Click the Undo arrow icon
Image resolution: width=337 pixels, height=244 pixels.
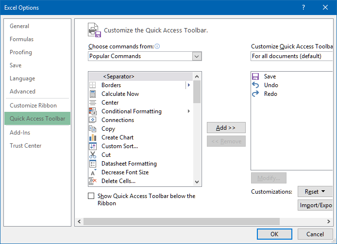255,85
